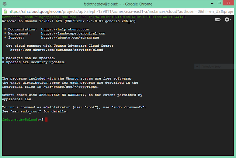The width and height of the screenshot is (236, 158).
Task: Minimize the Chrome SSH window
Action: [x=212, y=3]
